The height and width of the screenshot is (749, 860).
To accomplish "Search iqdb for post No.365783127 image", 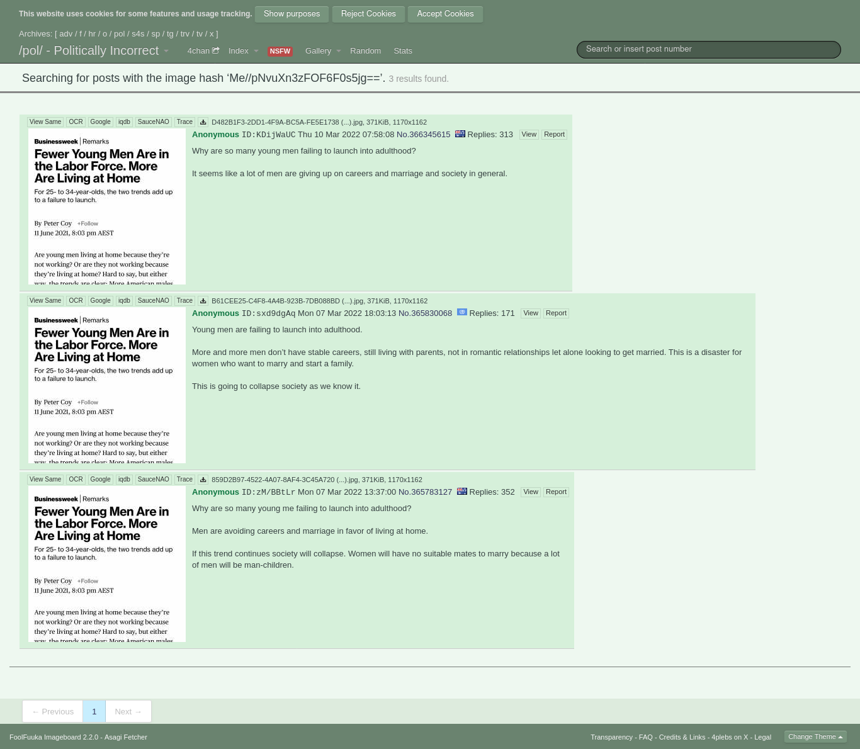I will pos(124,480).
